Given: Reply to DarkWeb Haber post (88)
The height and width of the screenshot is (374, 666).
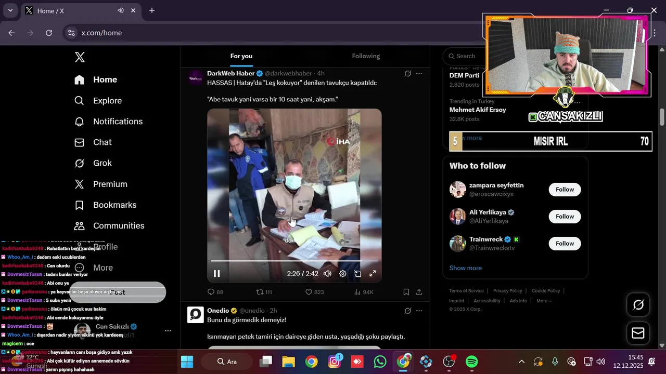Looking at the screenshot, I should point(215,292).
